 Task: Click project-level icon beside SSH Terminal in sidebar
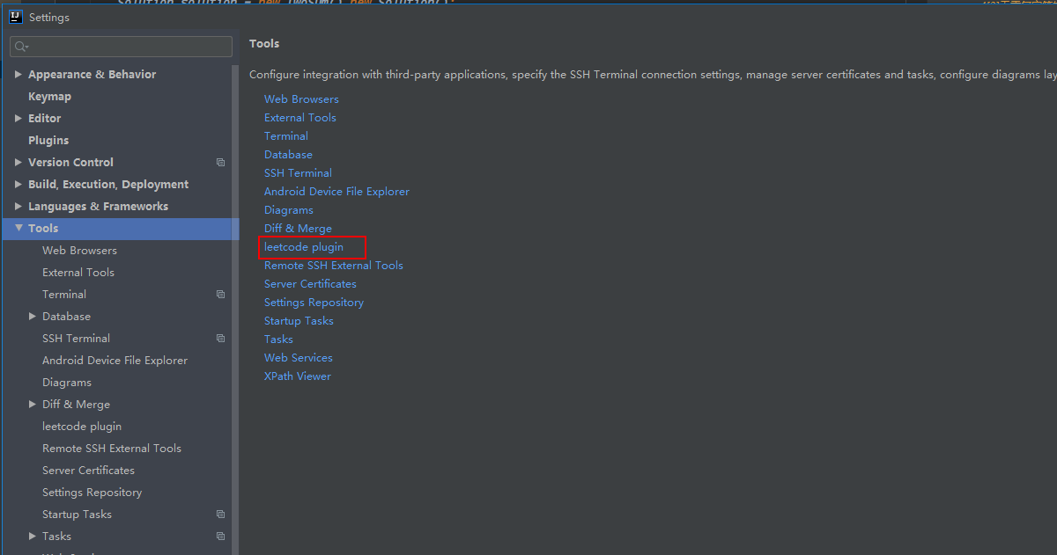coord(220,339)
